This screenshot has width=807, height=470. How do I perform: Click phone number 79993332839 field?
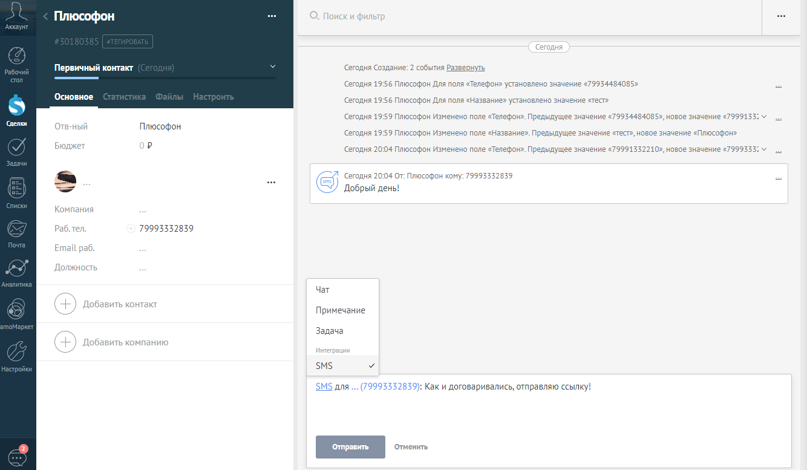point(166,229)
